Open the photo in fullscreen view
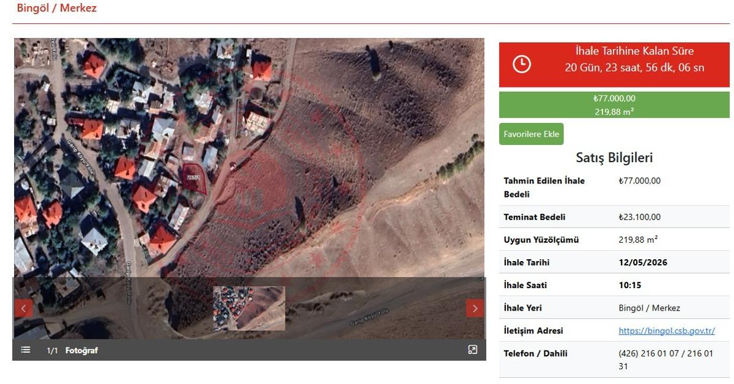734x384 pixels. [x=472, y=350]
